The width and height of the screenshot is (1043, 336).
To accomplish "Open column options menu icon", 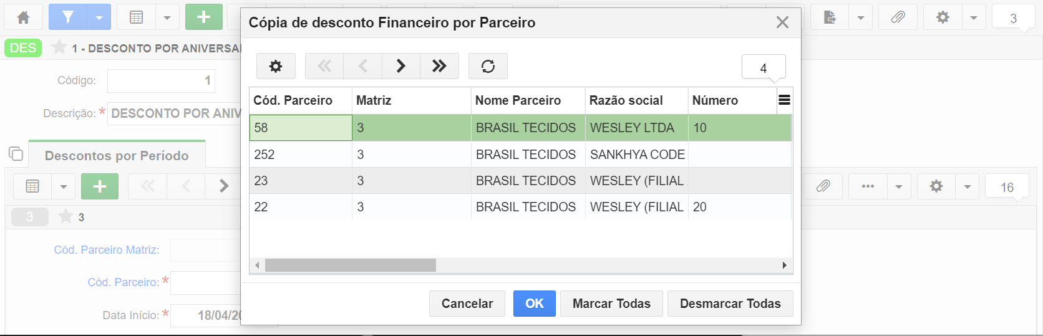I will point(785,100).
